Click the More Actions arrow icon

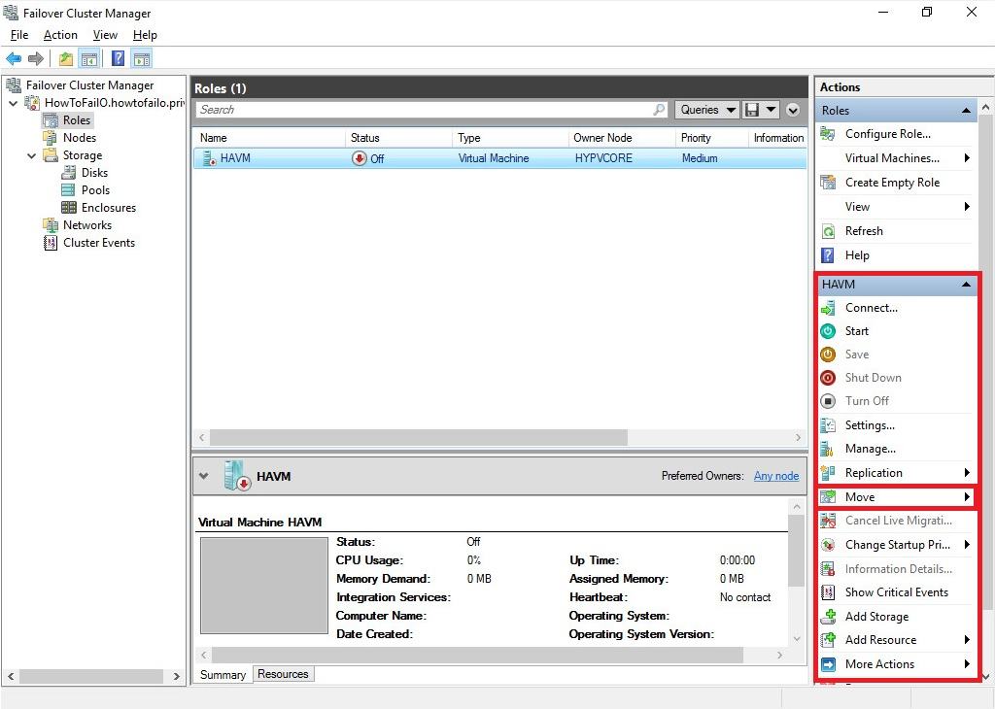tap(828, 664)
